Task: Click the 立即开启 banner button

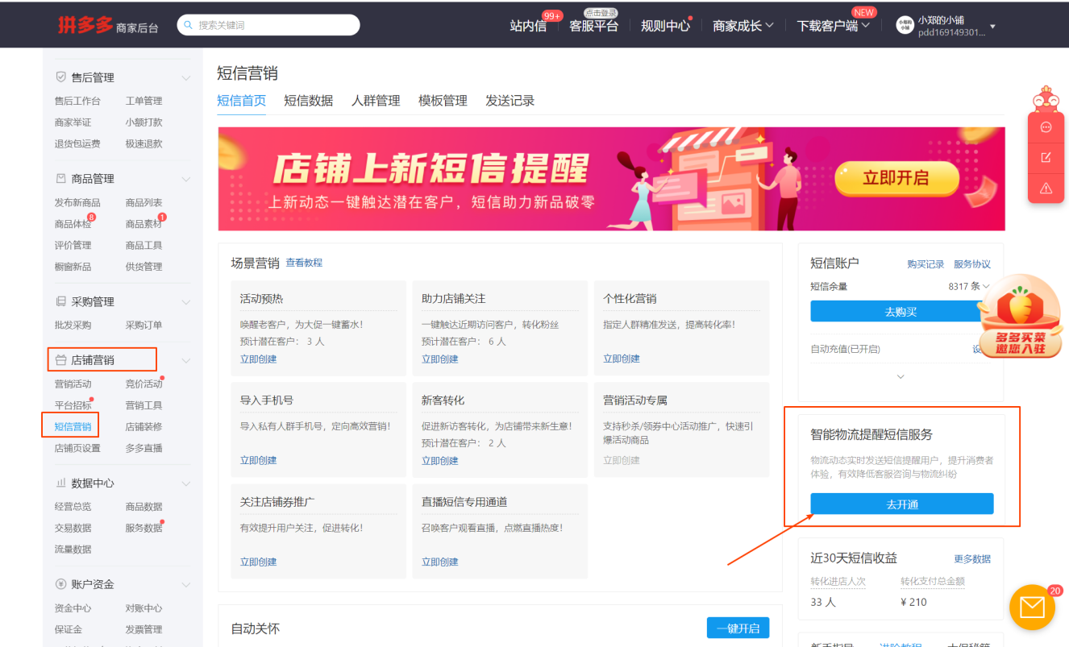Action: pos(896,178)
